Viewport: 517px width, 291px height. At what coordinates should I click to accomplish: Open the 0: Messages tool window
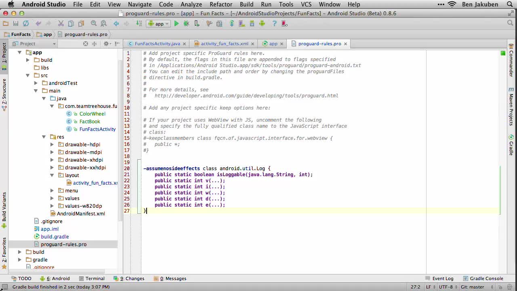(x=170, y=278)
